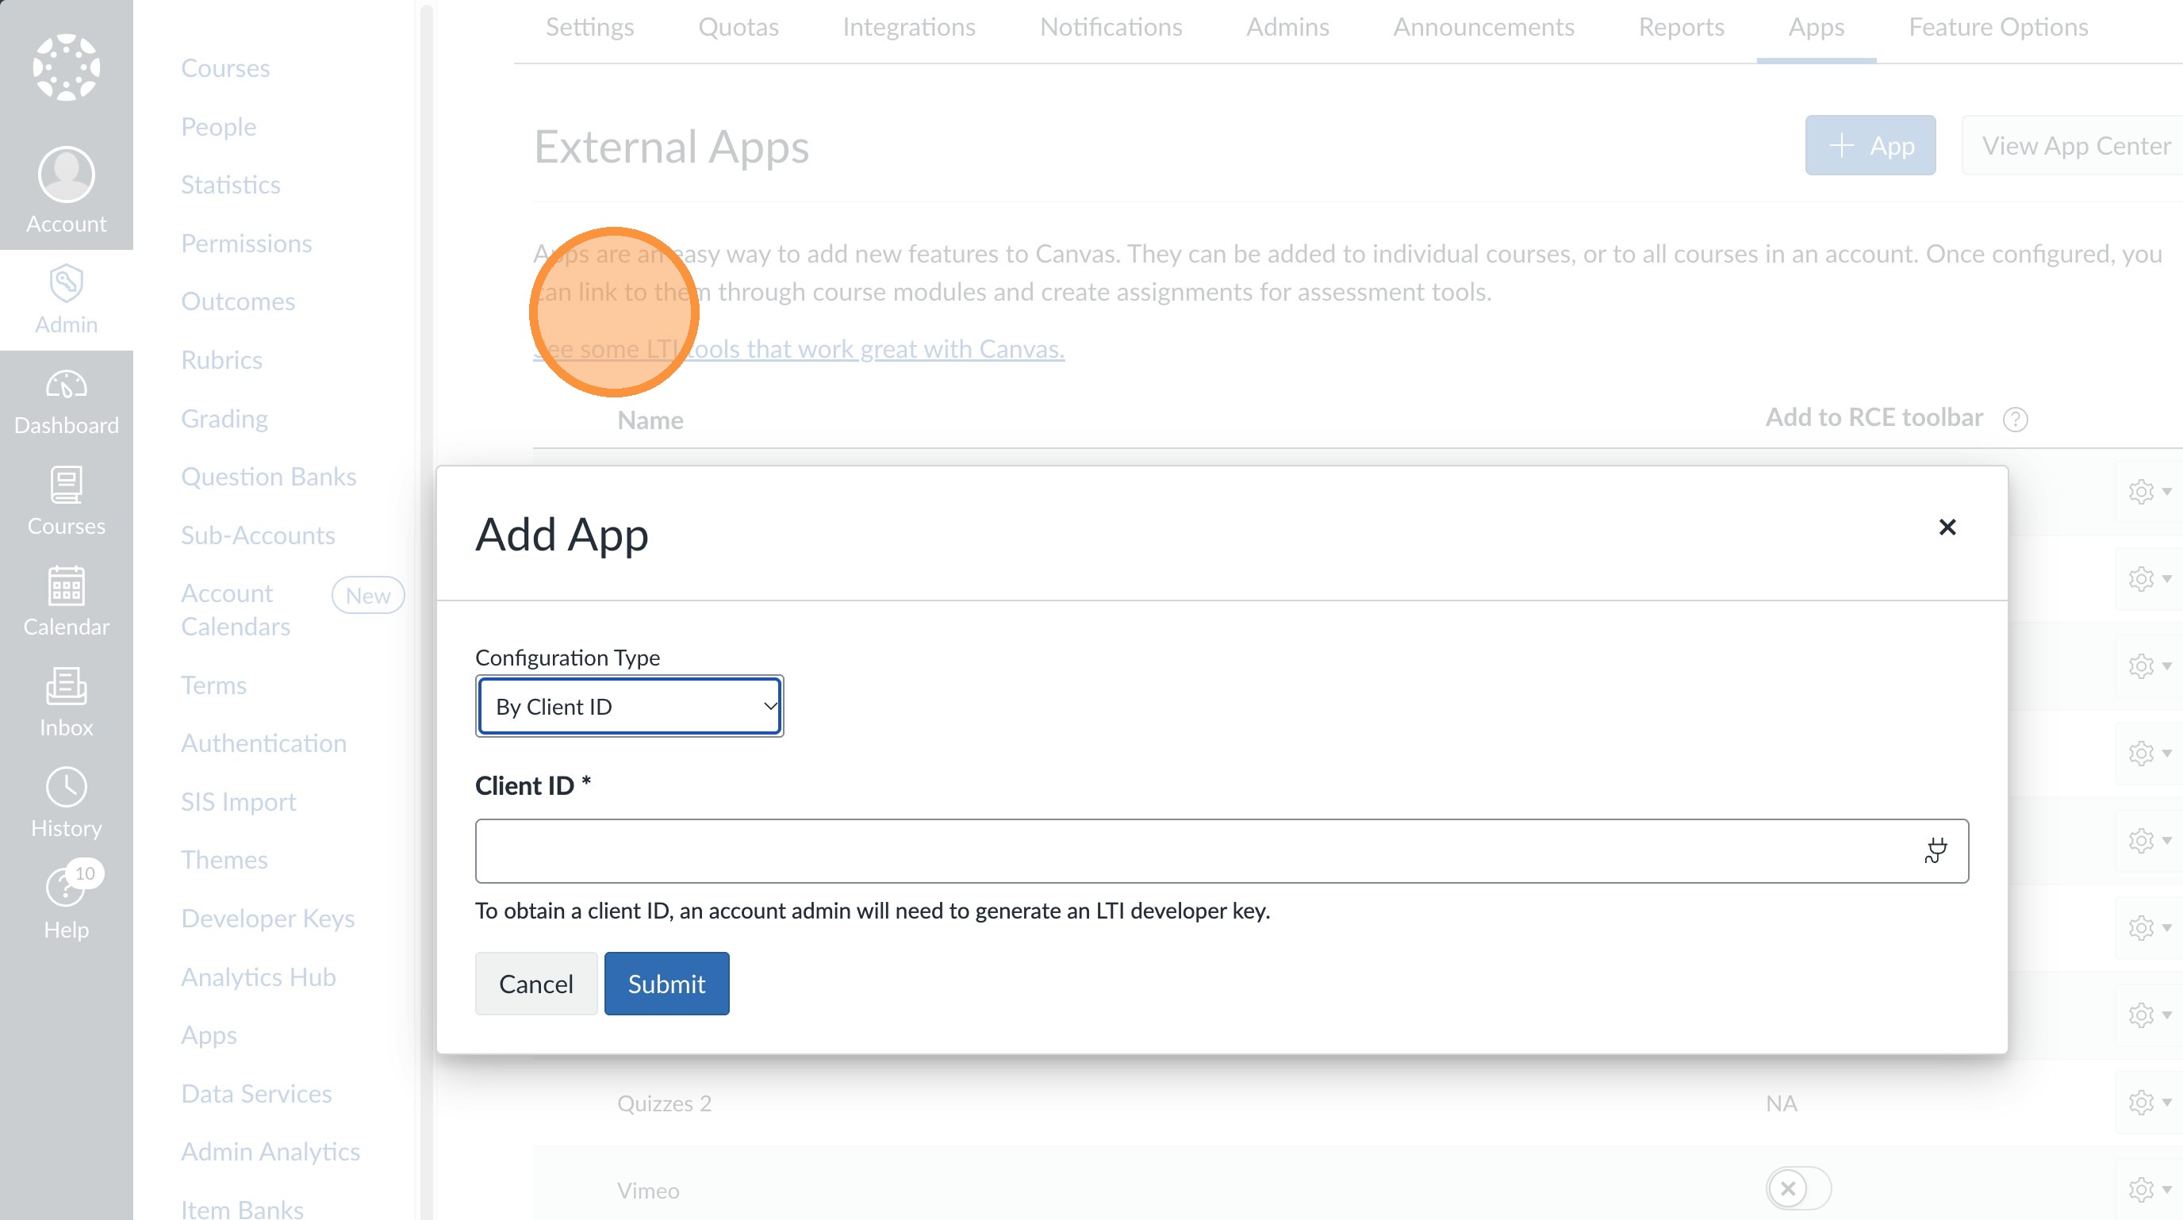Image resolution: width=2183 pixels, height=1220 pixels.
Task: Close the Add App dialog
Action: pyautogui.click(x=1947, y=527)
